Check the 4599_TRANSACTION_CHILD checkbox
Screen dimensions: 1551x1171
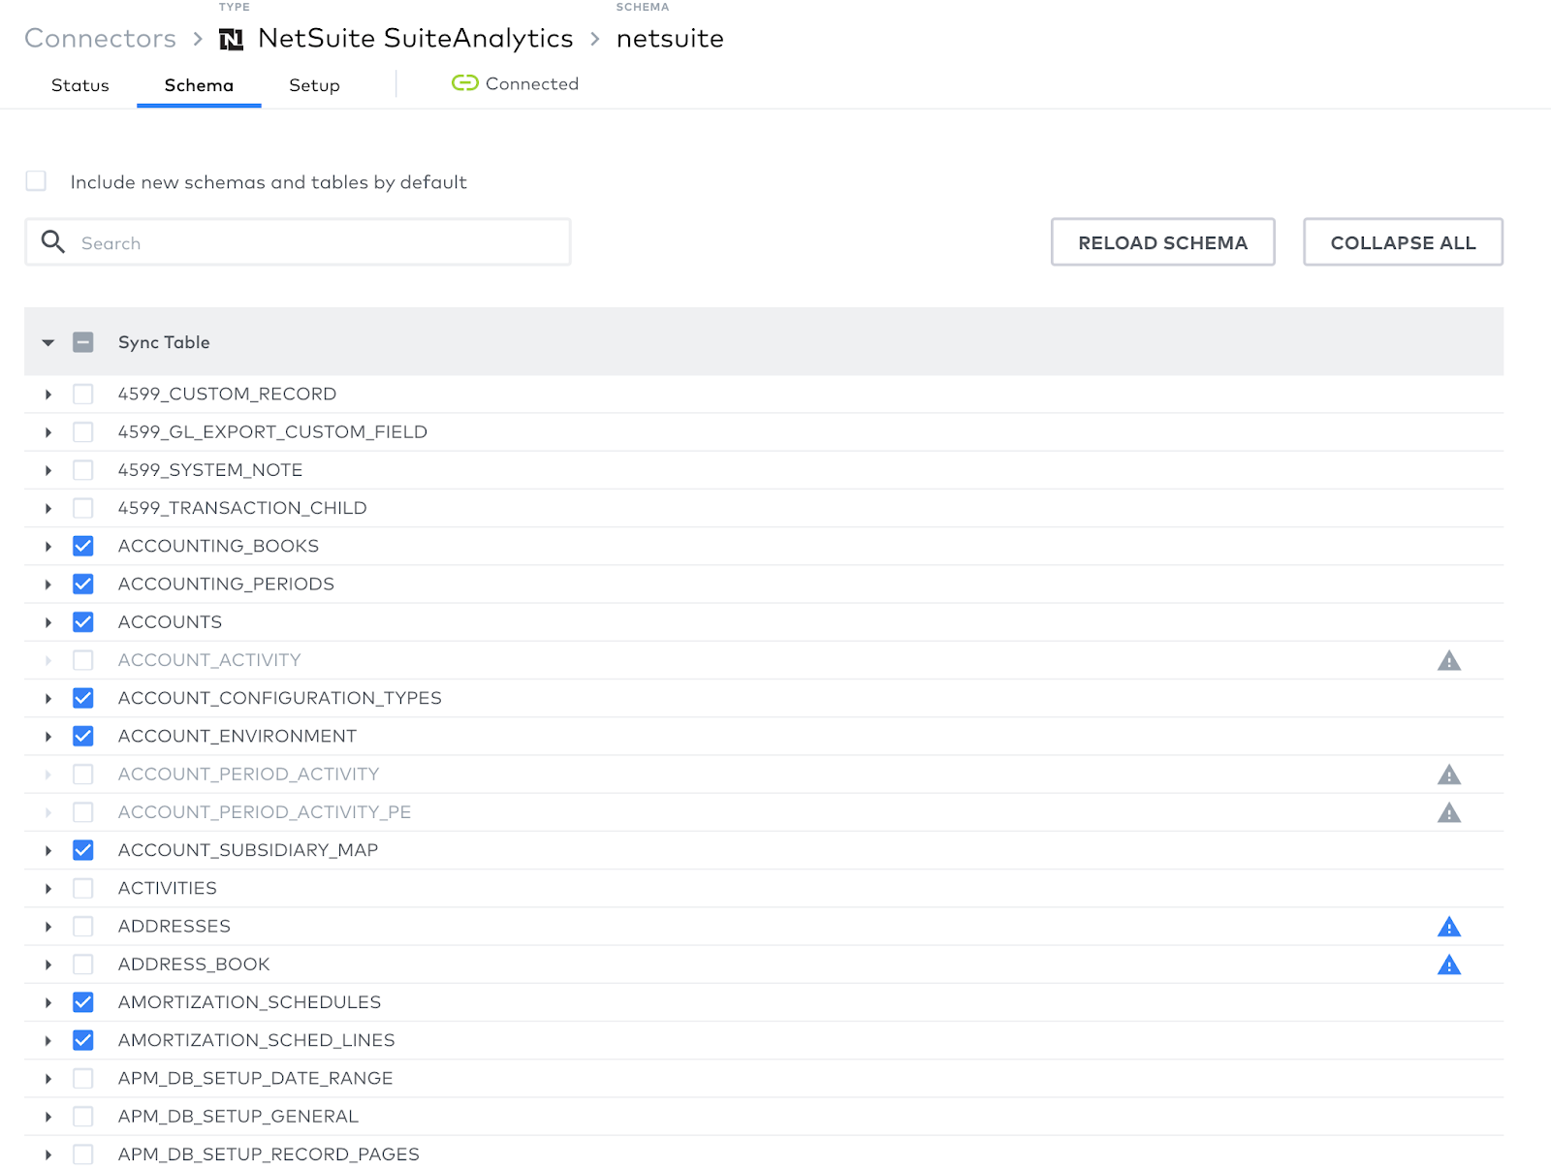pos(83,508)
